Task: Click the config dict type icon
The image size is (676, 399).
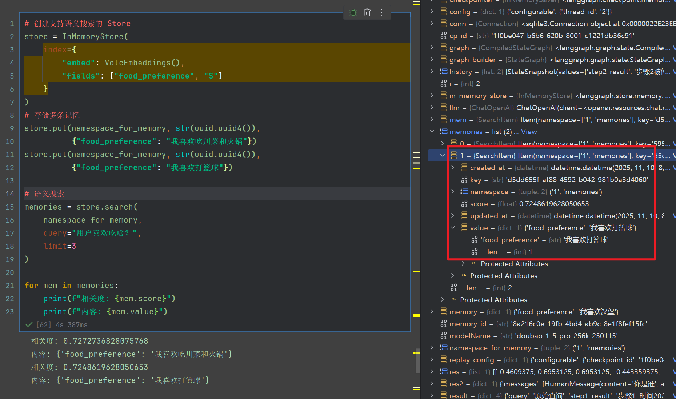Action: pos(444,12)
